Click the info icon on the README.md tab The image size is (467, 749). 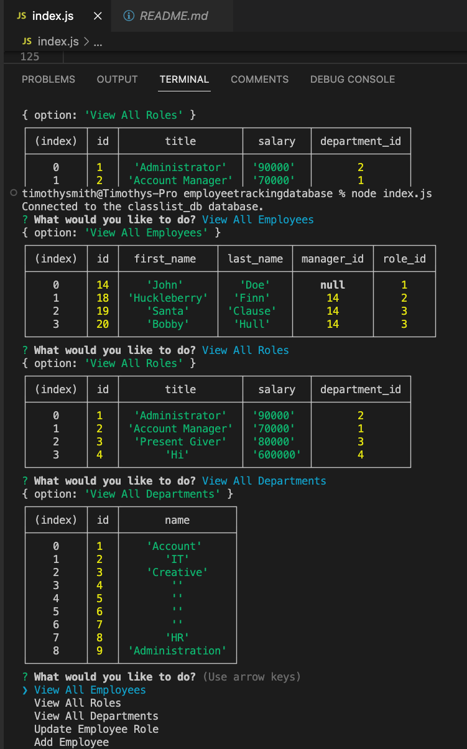(129, 16)
